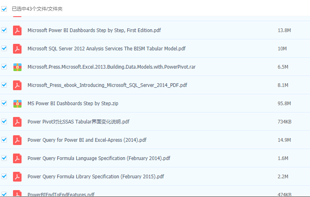Untick checkbox for Microsoft SQL Server 2012 PDF

[x=4, y=48]
